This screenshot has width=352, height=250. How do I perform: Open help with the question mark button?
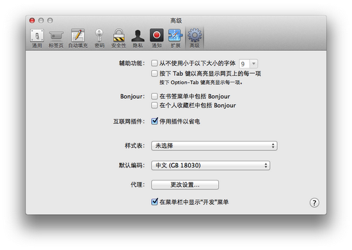[x=314, y=203]
